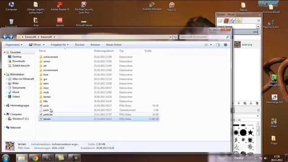The width and height of the screenshot is (288, 162).
Task: Select the armor folder
Action: [47, 61]
